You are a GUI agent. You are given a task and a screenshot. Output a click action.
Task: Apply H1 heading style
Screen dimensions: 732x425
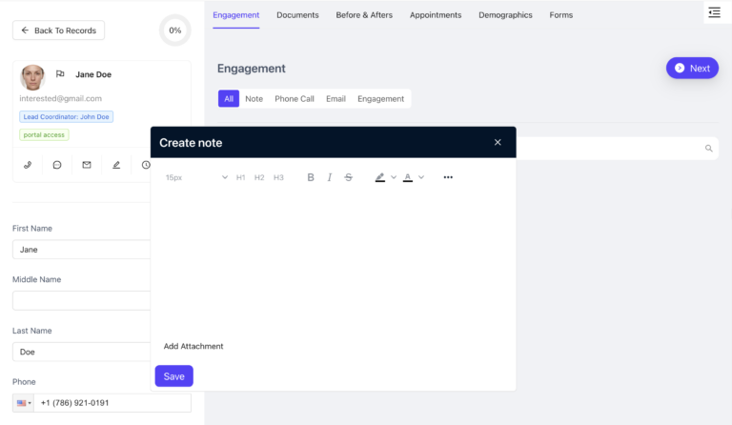coord(240,177)
